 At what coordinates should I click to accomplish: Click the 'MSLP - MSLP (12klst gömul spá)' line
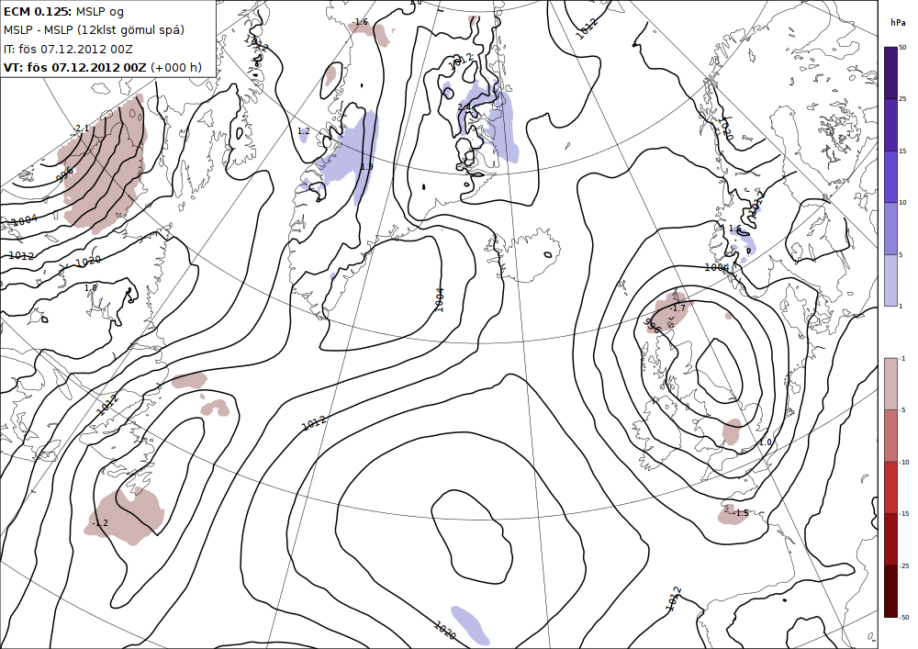[x=94, y=30]
